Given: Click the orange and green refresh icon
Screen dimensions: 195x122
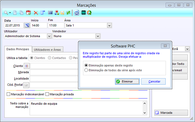Looking at the screenshot, I should pyautogui.click(x=89, y=13).
